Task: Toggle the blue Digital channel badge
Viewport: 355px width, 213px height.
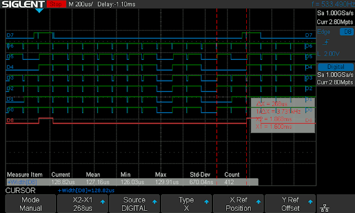Action: click(x=336, y=67)
